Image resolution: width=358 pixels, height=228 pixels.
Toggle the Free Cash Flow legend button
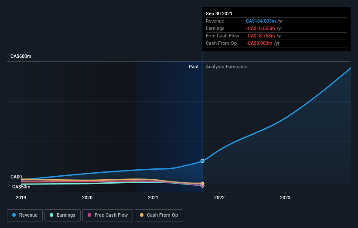(108, 215)
